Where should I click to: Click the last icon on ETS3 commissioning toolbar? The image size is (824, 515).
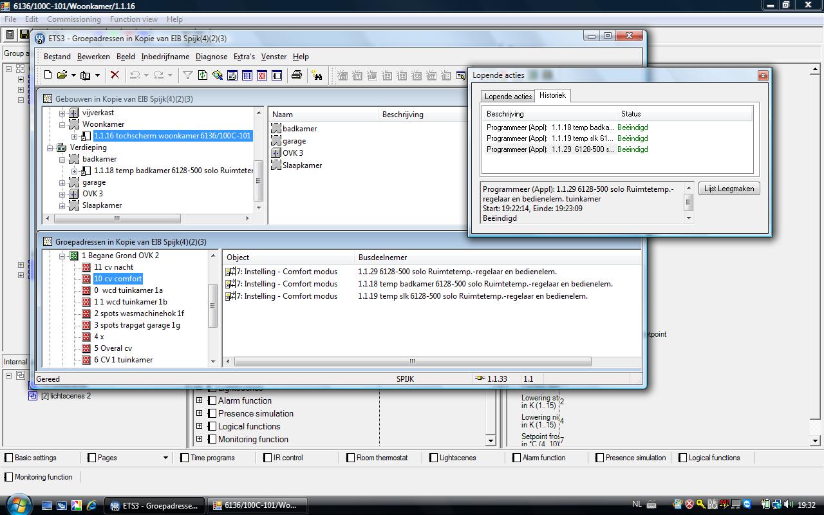(461, 75)
